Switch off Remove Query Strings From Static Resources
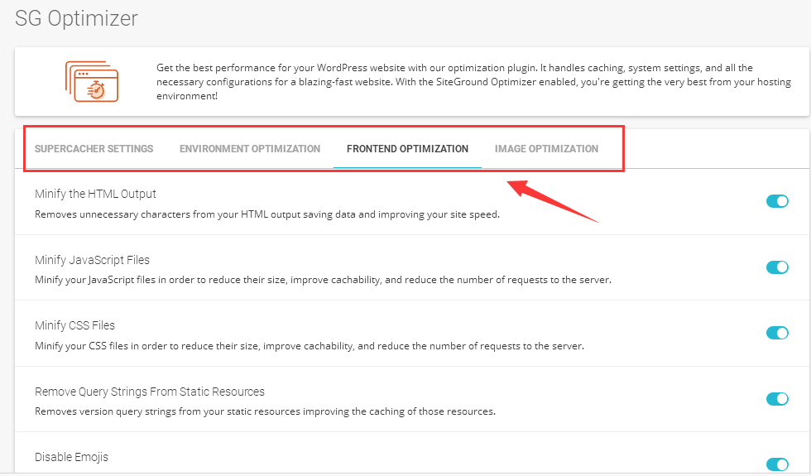The height and width of the screenshot is (476, 811). (777, 399)
